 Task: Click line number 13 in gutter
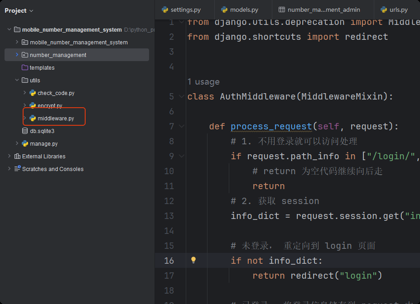click(x=169, y=216)
